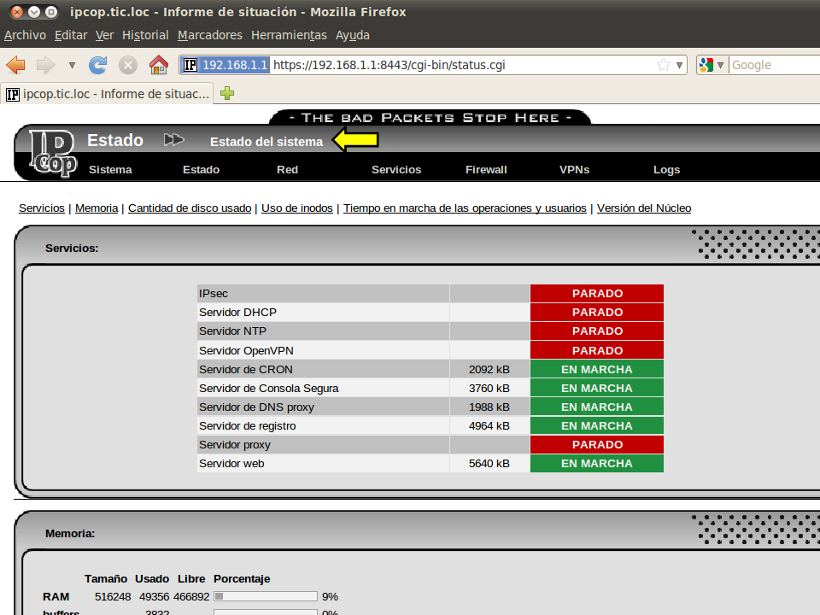Click the Cantidad de disco usado link

(190, 208)
